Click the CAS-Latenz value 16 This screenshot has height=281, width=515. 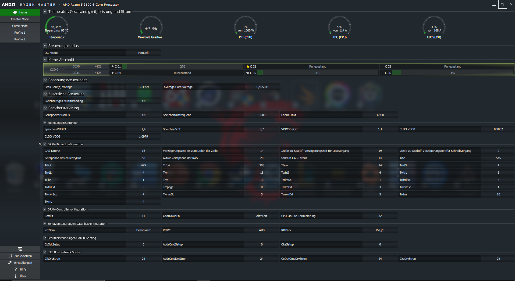point(143,151)
